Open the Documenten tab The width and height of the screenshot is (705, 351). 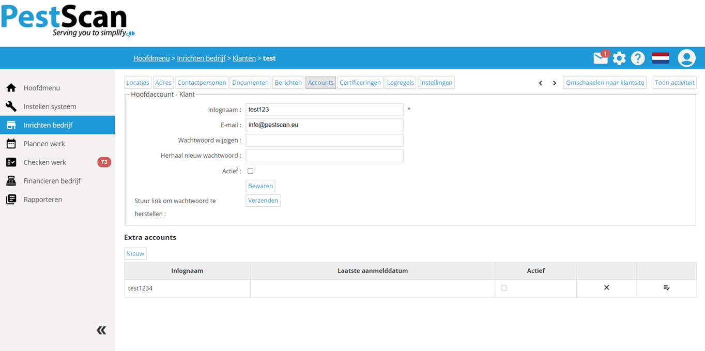[250, 83]
